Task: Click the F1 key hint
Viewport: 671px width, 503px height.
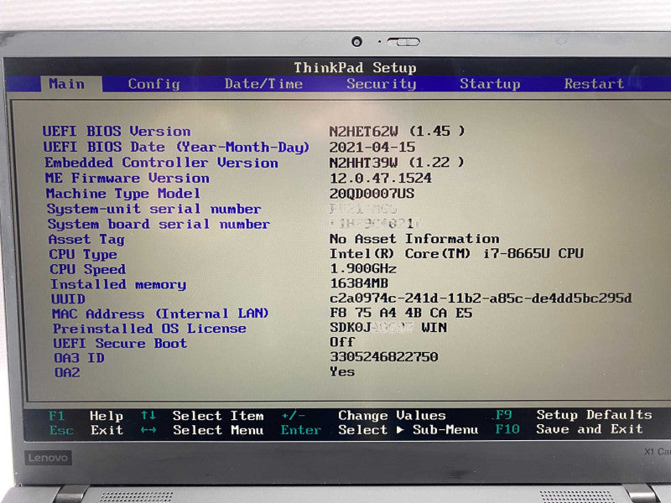Action: [x=57, y=416]
